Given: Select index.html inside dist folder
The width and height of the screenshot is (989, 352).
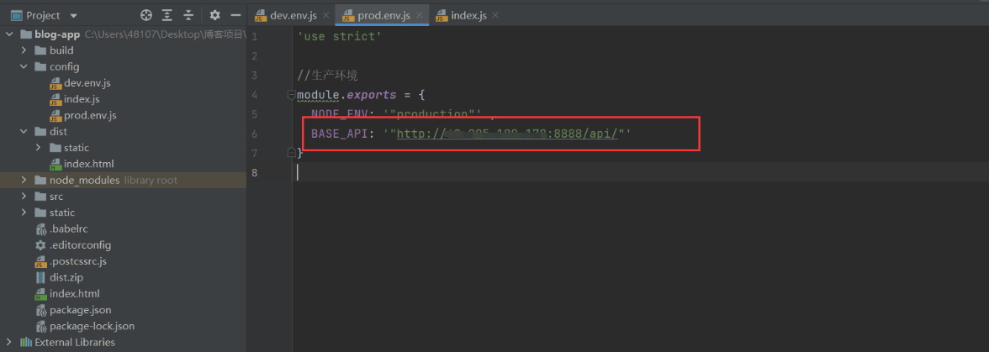Looking at the screenshot, I should pos(88,164).
